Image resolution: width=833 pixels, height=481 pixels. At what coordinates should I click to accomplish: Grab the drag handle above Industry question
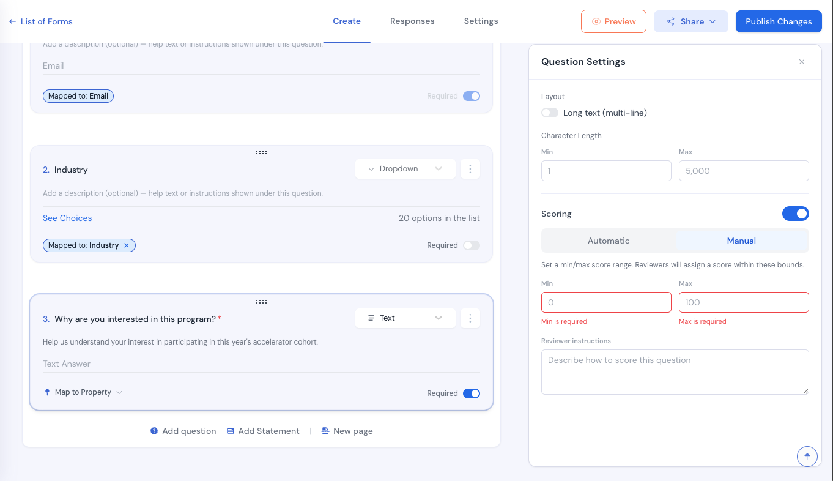click(261, 152)
